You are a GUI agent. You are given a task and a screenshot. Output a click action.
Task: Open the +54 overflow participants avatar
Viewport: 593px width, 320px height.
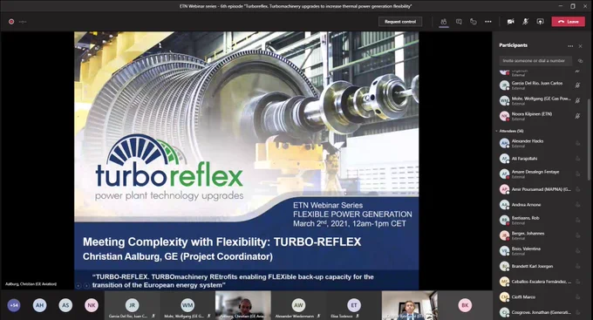coord(14,305)
